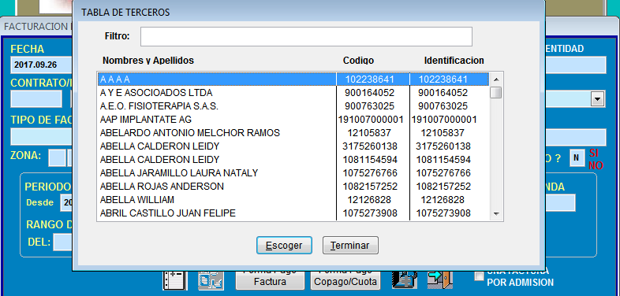Click the Terminar button

coord(350,246)
